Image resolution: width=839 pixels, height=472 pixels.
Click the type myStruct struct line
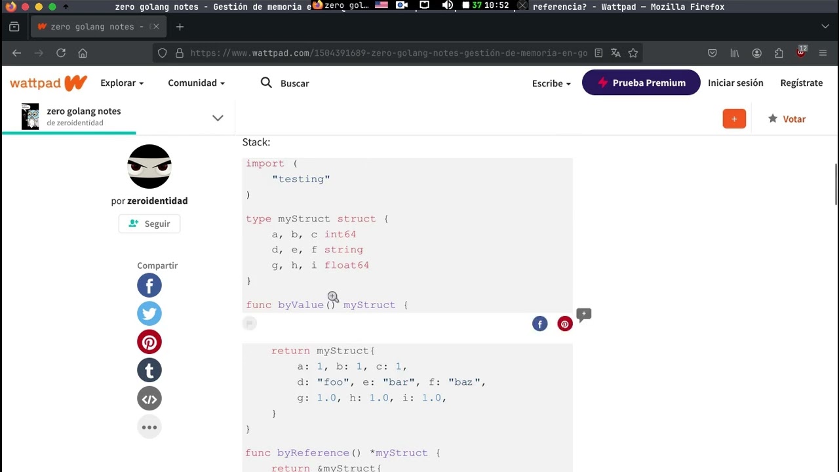pos(317,219)
